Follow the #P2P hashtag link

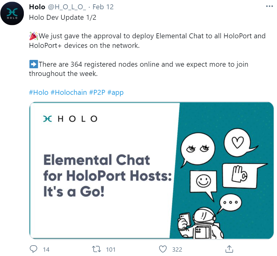click(97, 92)
